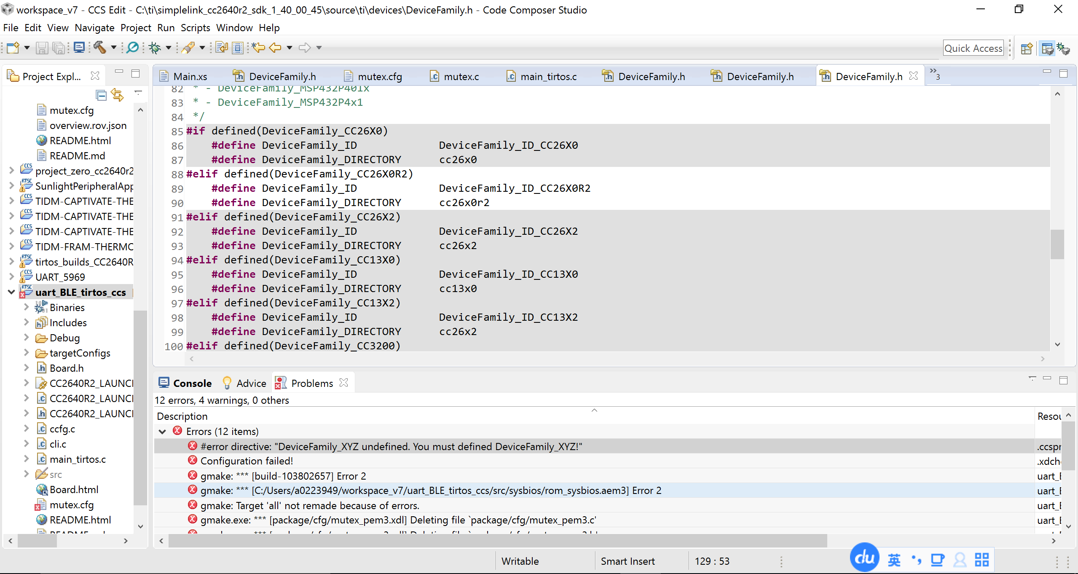Switch to the CCS Debug perspective icon
1078x574 pixels.
click(1063, 48)
